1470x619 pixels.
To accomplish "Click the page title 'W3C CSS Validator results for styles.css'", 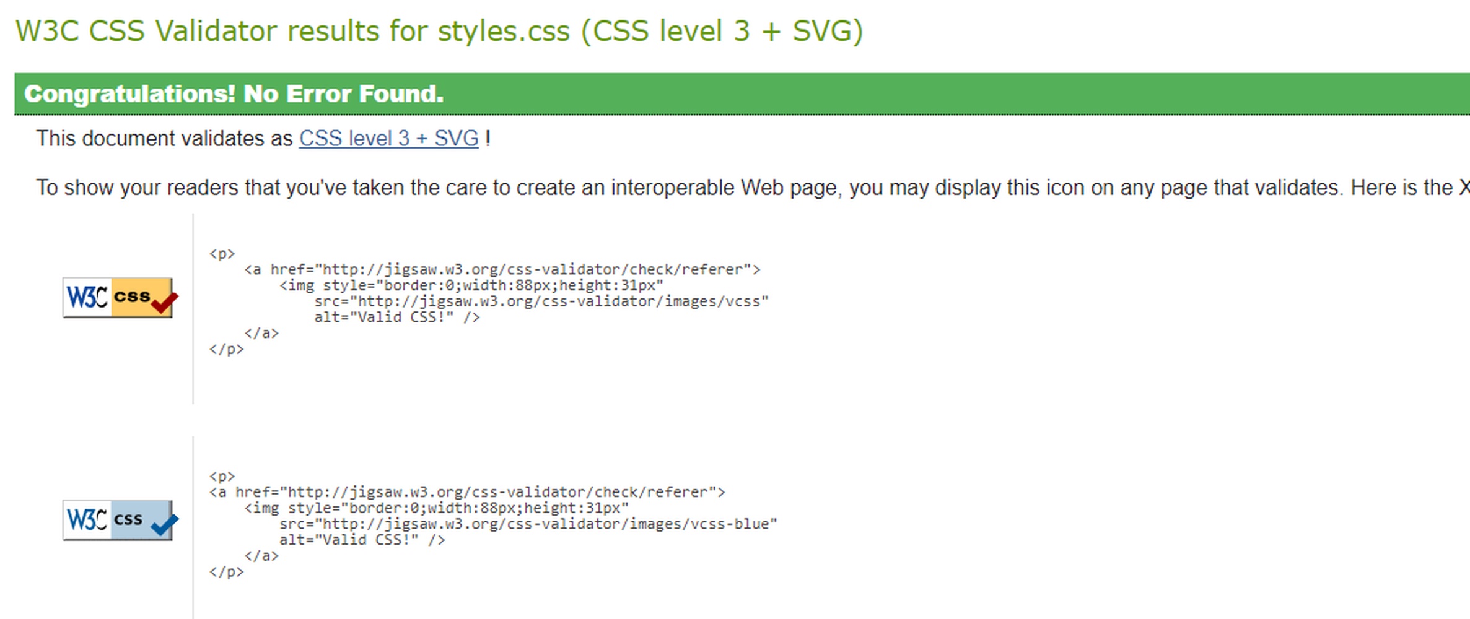I will pos(292,31).
